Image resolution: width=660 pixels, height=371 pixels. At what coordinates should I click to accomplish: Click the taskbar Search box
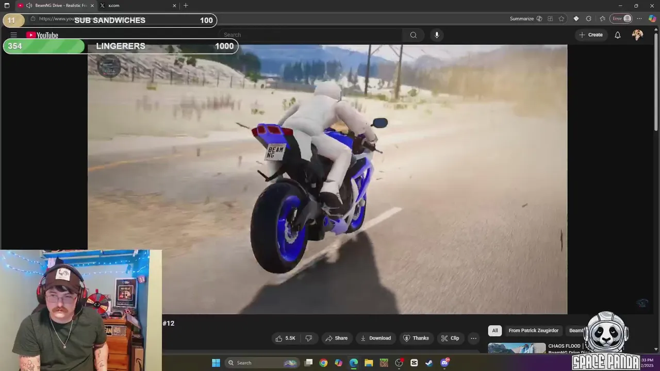pyautogui.click(x=262, y=363)
